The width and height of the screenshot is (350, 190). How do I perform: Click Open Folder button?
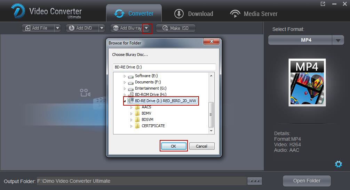click(307, 181)
